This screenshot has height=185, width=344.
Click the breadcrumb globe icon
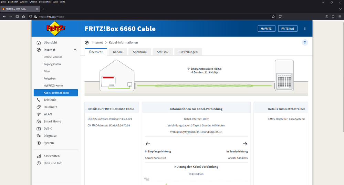point(87,43)
